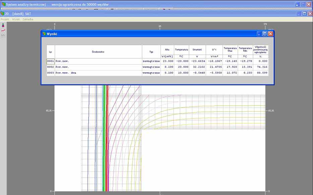Click the max temperature value -19.145
The image size is (313, 195).
coord(230,61)
